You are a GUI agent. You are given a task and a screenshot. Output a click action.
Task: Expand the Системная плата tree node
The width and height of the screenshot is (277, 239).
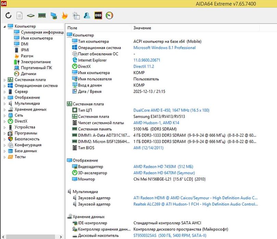pos(4,80)
